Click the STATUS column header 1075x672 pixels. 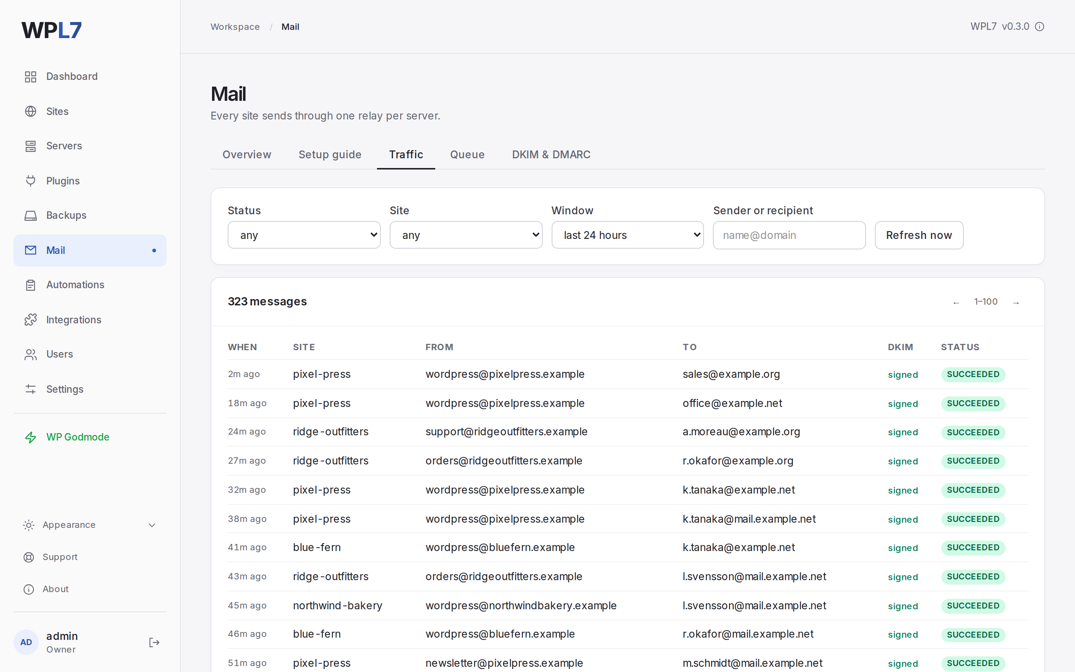click(x=960, y=347)
